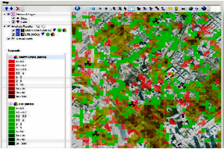
Task: Move selected layer down with blue arrow
Action: click(12, 9)
